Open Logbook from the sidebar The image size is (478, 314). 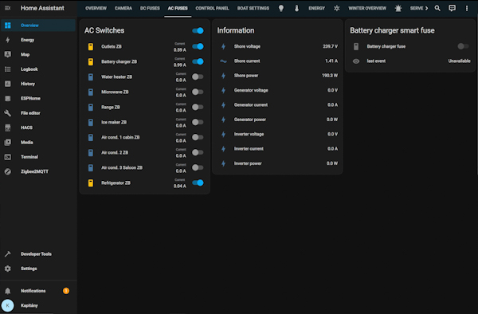38,69
